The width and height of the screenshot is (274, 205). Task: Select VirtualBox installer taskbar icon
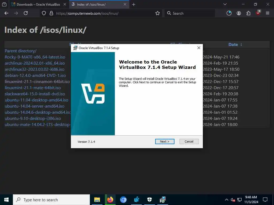tap(162, 200)
